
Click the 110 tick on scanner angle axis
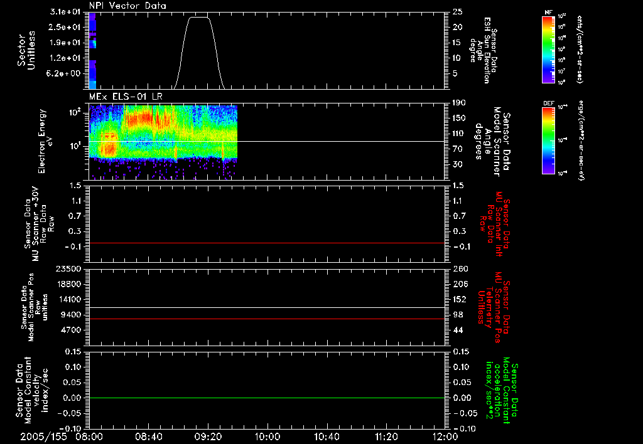tap(460, 134)
